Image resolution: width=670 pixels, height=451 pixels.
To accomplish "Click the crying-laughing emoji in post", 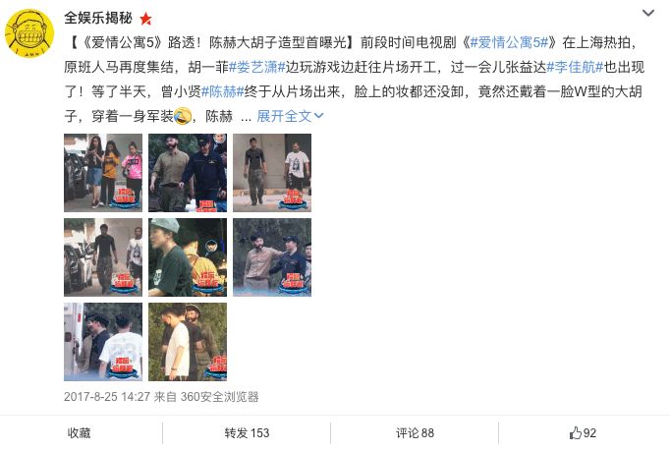I will (183, 116).
